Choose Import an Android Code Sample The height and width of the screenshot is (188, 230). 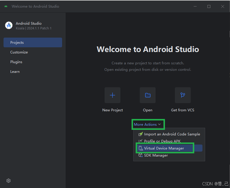(169, 134)
